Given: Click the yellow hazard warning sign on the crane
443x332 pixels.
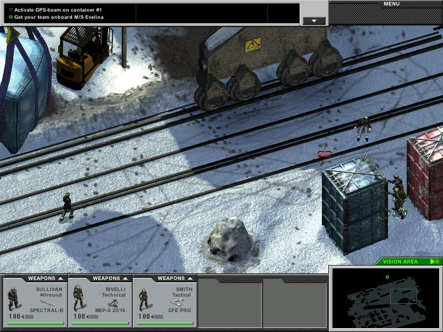Looking at the screenshot, I should 253,45.
